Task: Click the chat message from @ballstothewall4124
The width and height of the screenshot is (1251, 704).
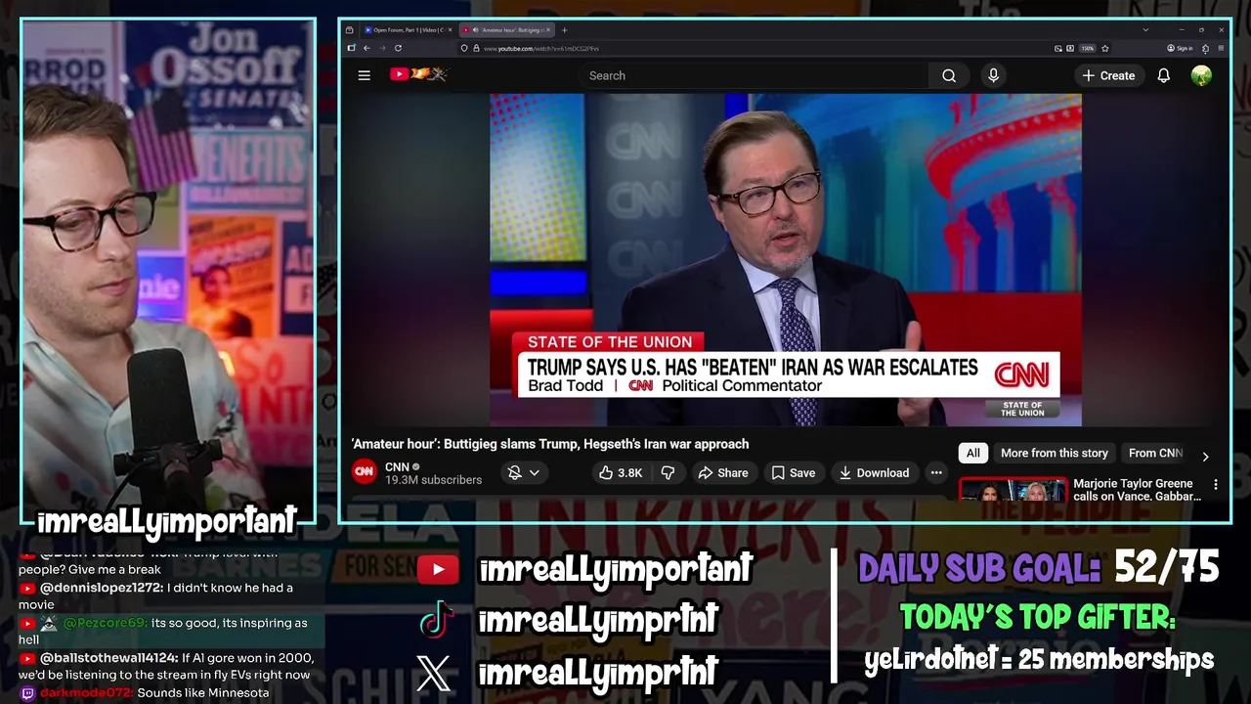Action: point(166,666)
